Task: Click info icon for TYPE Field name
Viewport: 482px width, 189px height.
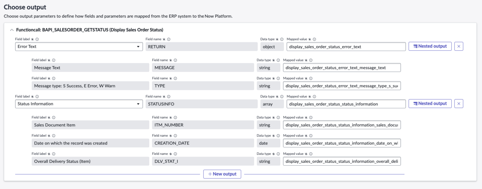Action: (175, 79)
